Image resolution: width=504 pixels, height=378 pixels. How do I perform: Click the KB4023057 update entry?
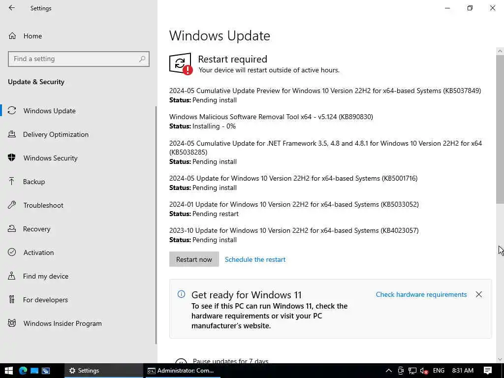(294, 230)
